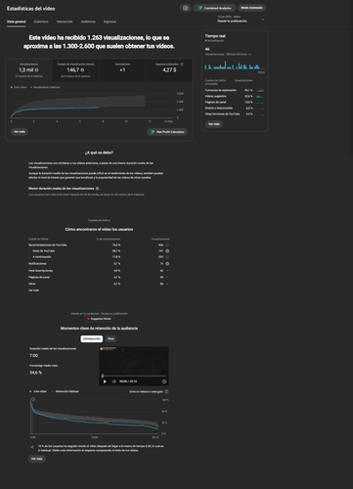Click the share icon beside the retention insight

[x=32, y=447]
